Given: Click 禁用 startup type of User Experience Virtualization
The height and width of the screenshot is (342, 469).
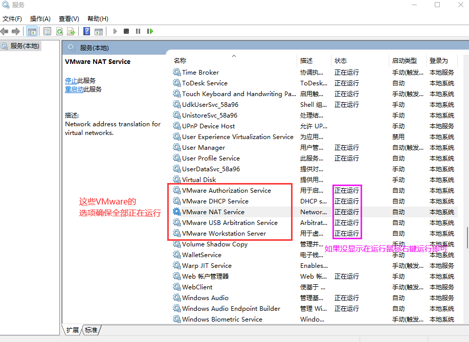Looking at the screenshot, I should tap(398, 136).
